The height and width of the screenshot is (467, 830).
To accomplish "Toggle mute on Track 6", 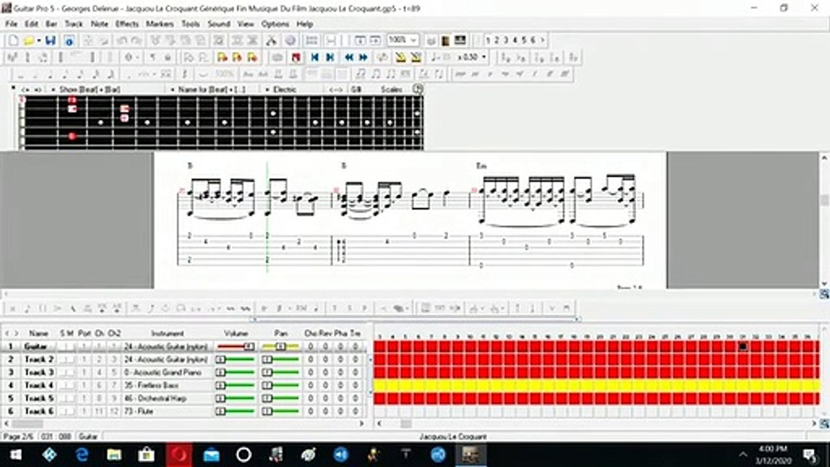I will pyautogui.click(x=70, y=411).
